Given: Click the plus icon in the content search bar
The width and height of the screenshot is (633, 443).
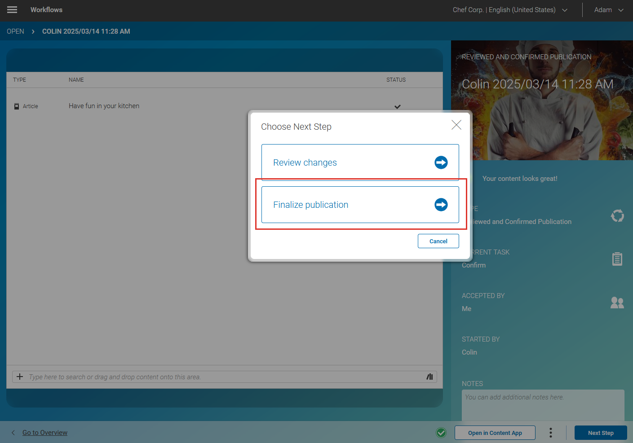Looking at the screenshot, I should 20,377.
